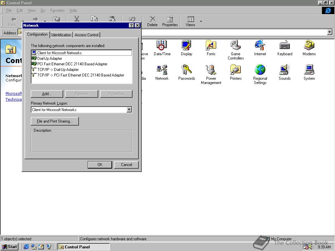
Task: Select PCI Fast Ethernet DEC 21140 Based Adapter
Action: click(81, 64)
